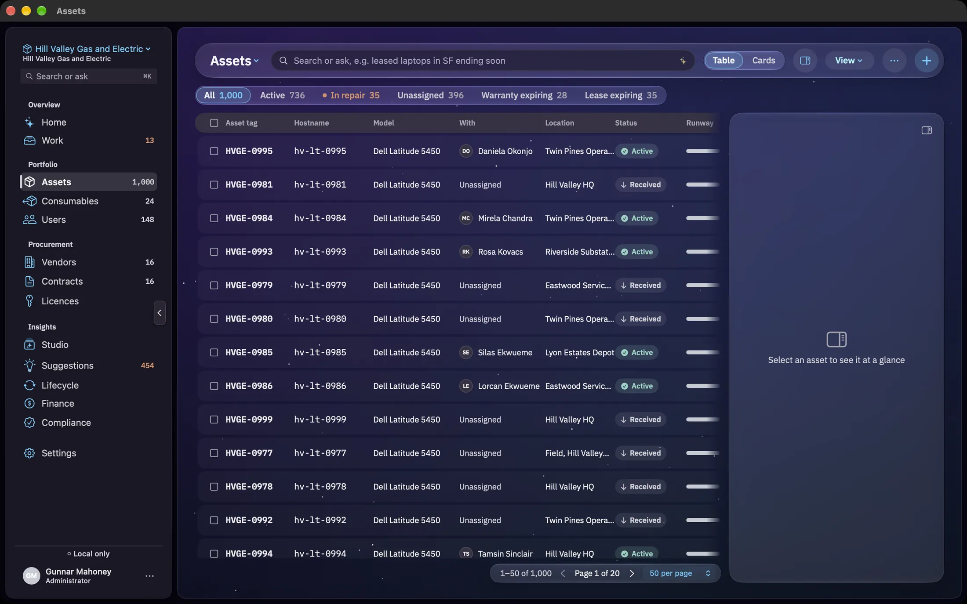
Task: Filter by In repair 35
Action: 351,95
